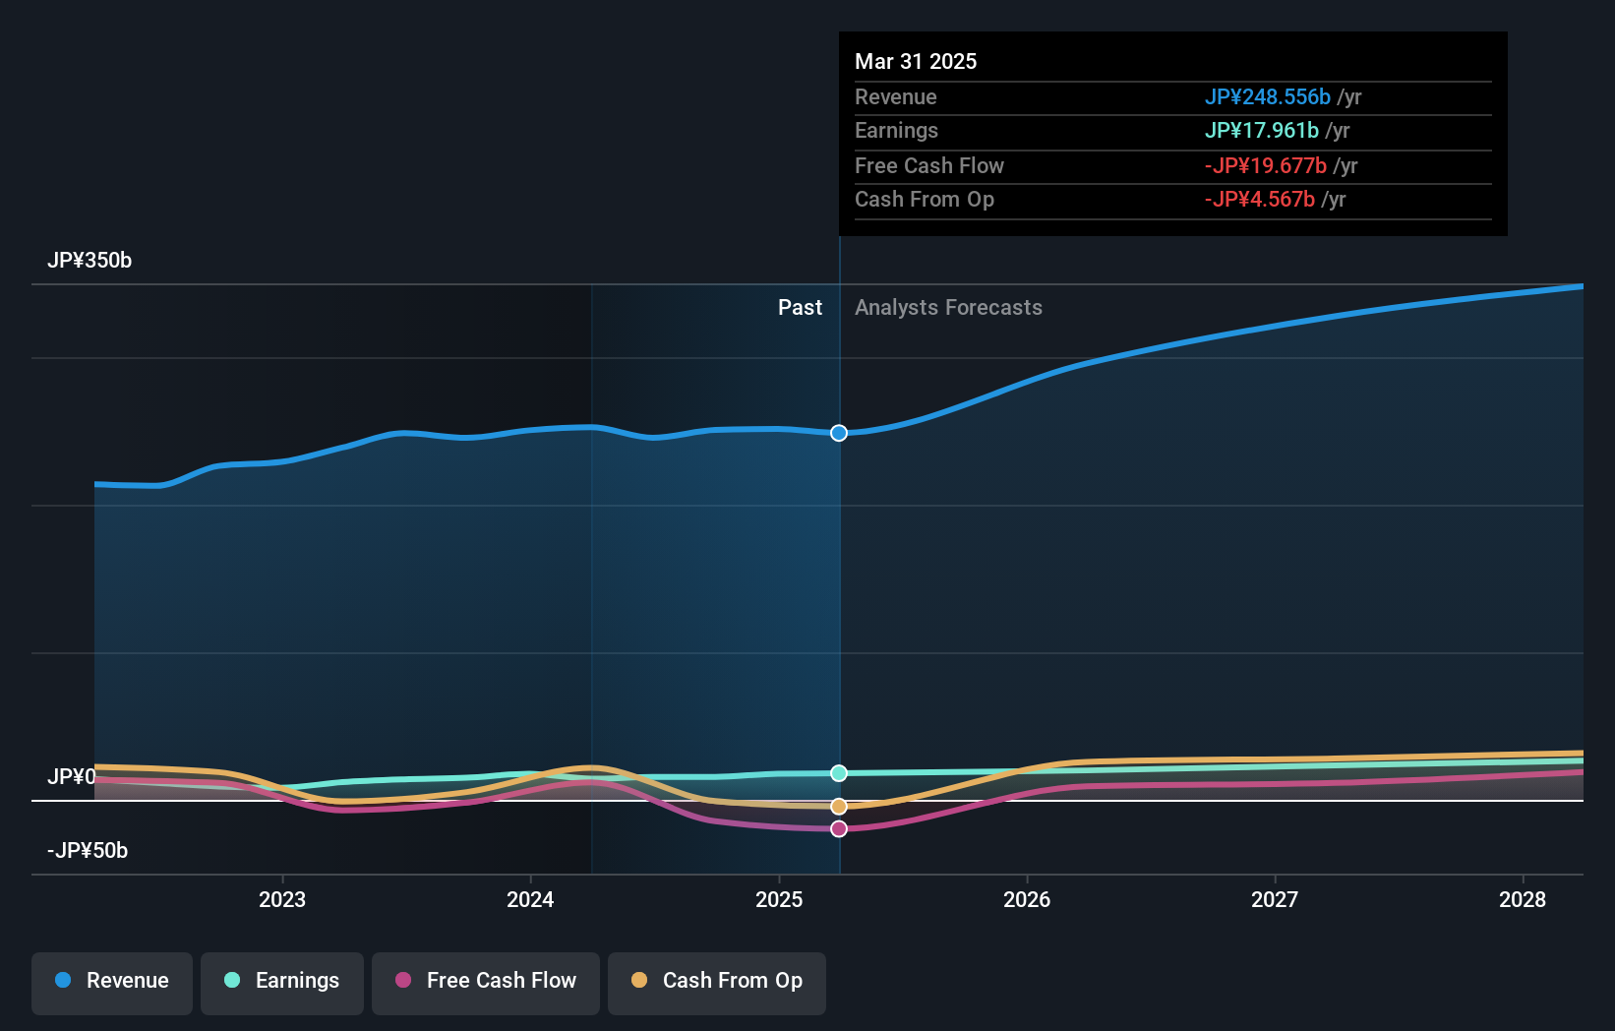Viewport: 1615px width, 1031px height.
Task: Click the Revenue data point marker at Mar 2025
Action: [x=839, y=433]
